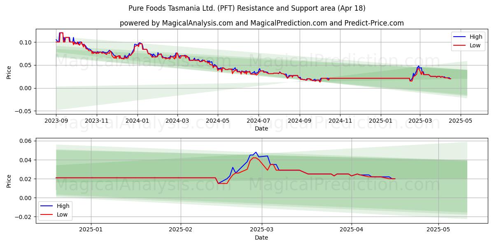The height and width of the screenshot is (247, 494).
Task: Click the '−0.02' price tick on bottom chart
Action: pos(23,217)
